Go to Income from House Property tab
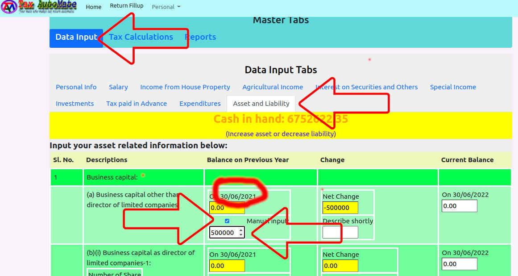 click(x=185, y=87)
